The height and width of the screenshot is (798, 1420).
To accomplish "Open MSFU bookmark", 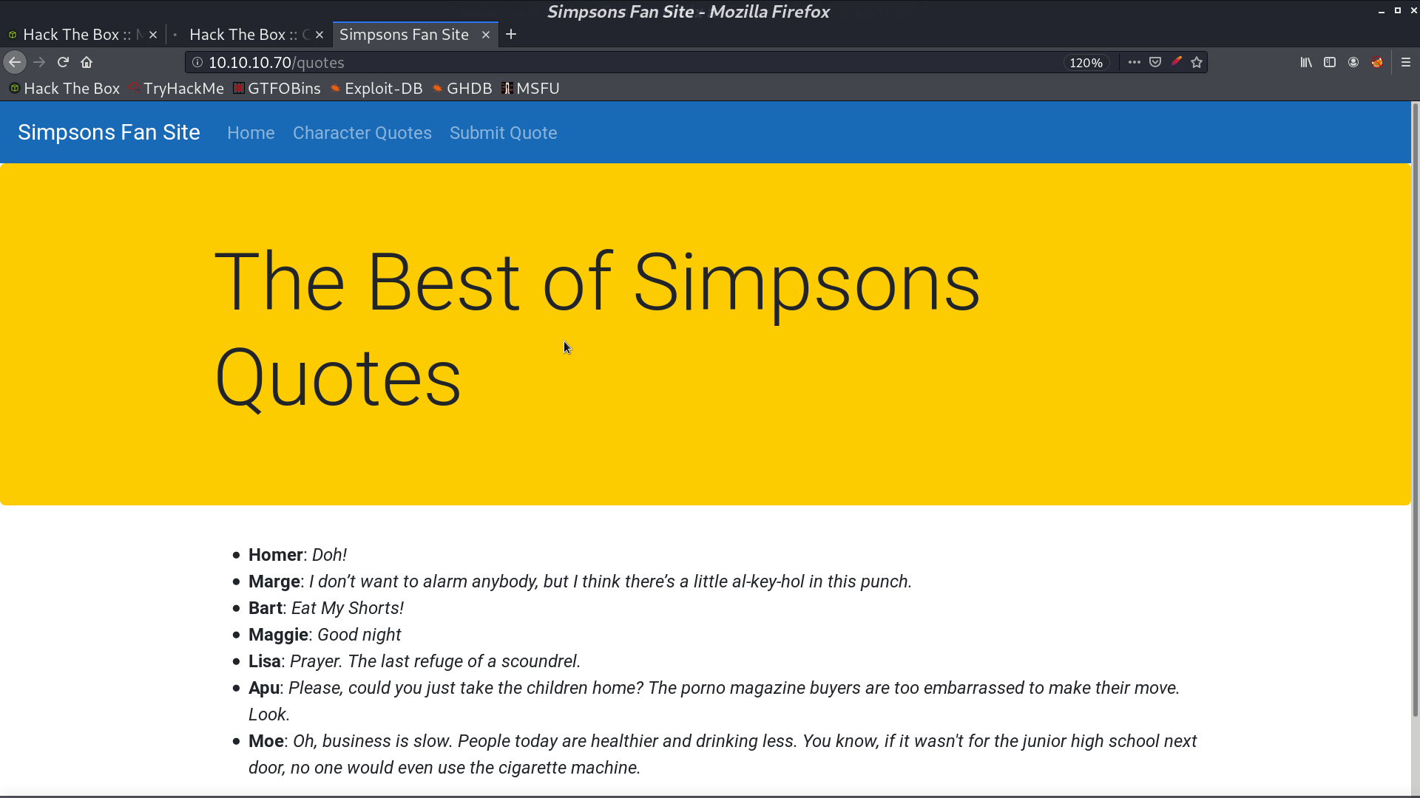I will tap(530, 89).
